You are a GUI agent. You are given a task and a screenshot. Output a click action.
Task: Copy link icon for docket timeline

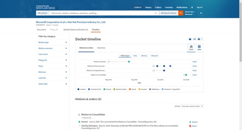click(x=194, y=39)
